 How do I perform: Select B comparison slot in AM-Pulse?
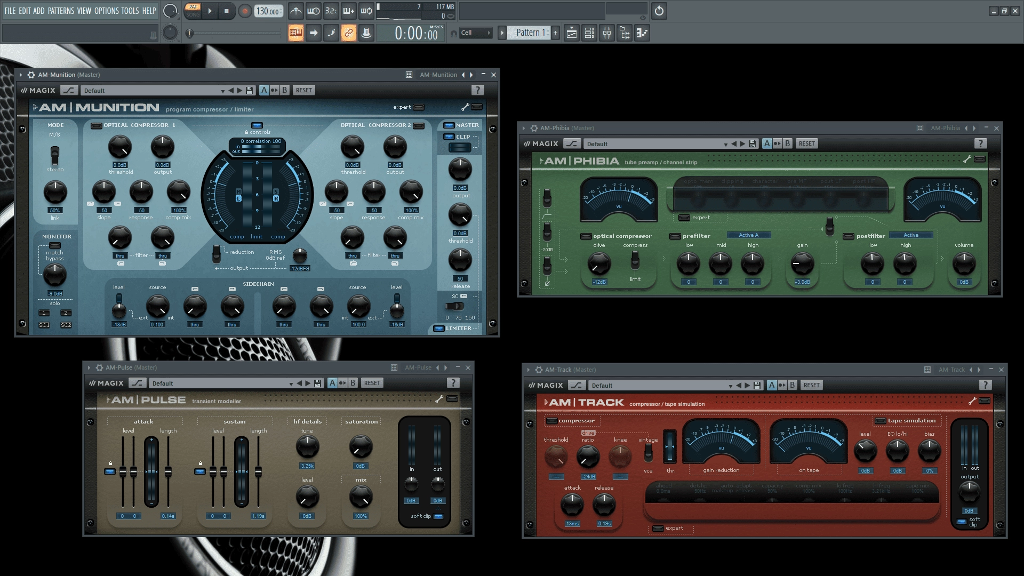pyautogui.click(x=353, y=383)
